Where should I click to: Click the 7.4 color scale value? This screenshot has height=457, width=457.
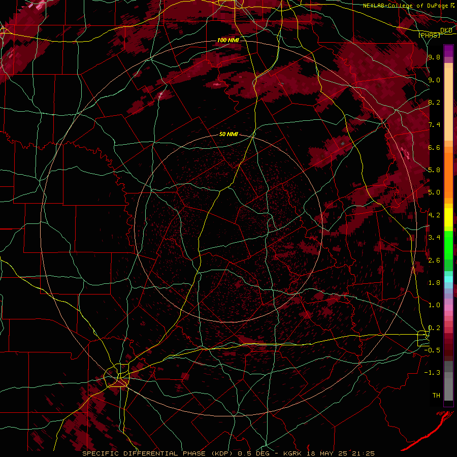(434, 125)
